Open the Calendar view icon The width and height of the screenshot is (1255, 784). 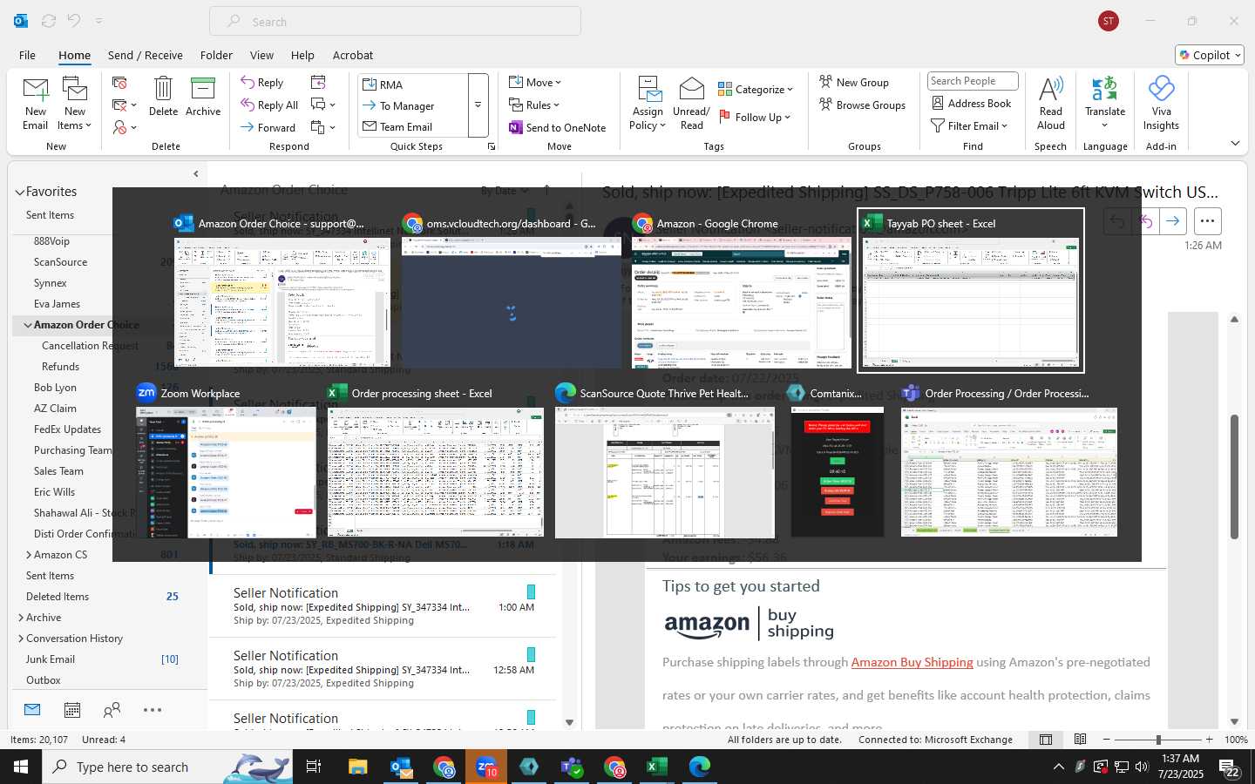point(72,710)
